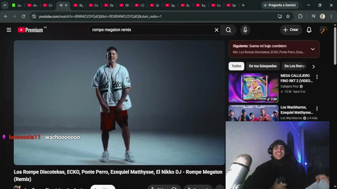Switch to the 'Jay' YouTube tab
This screenshot has width=337, height=189.
(170, 5)
